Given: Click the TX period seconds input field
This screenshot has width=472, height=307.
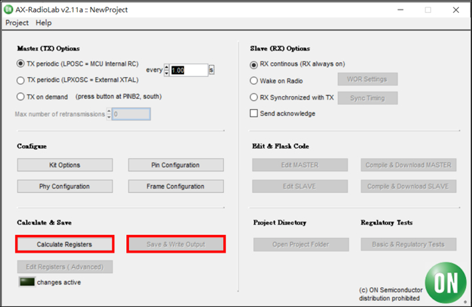Looking at the screenshot, I should 188,70.
